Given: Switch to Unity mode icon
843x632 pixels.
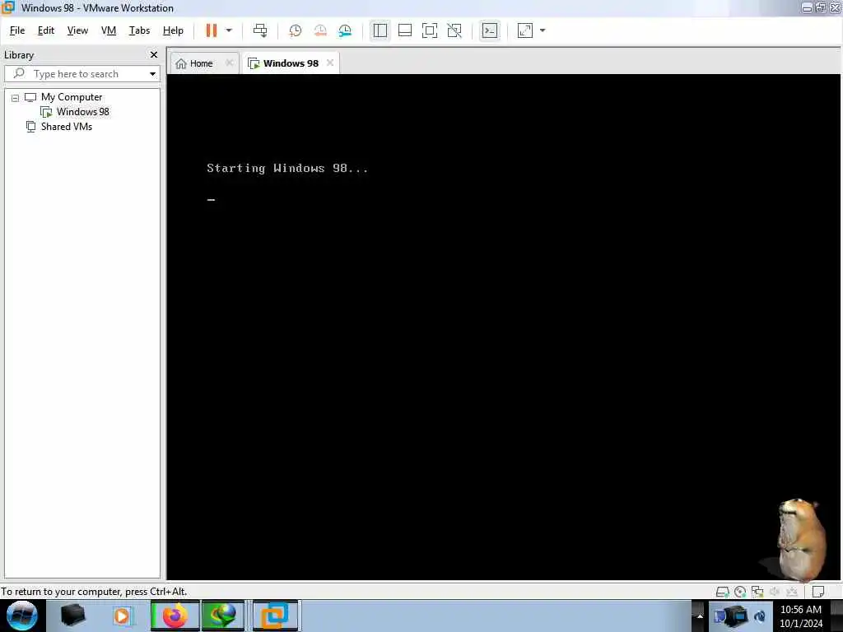Looking at the screenshot, I should [454, 30].
